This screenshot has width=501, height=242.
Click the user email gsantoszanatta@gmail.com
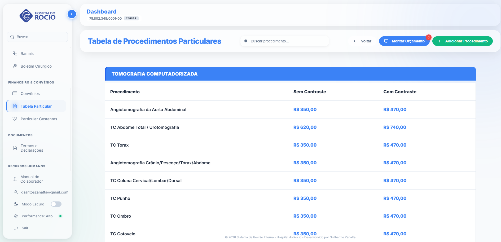(45, 192)
